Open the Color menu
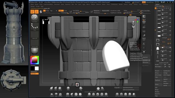 coord(41,4)
